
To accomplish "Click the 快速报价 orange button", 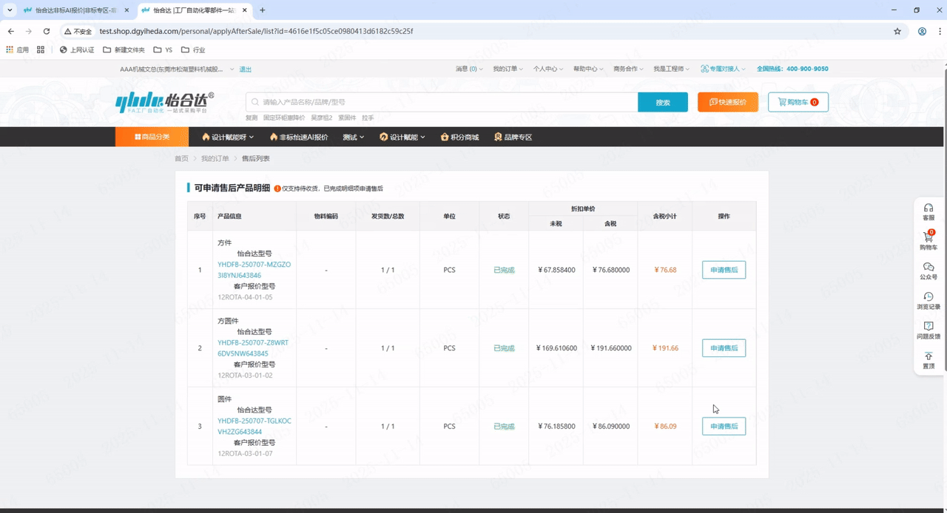I will point(728,102).
